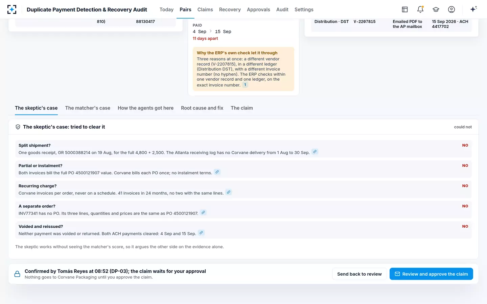The image size is (487, 304).
Task: Click Review and approve the claim
Action: tap(431, 274)
